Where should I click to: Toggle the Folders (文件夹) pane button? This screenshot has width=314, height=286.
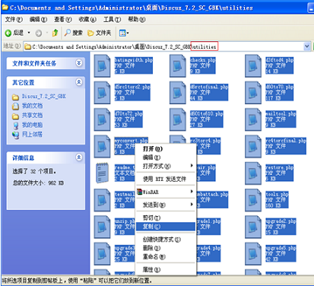point(100,33)
